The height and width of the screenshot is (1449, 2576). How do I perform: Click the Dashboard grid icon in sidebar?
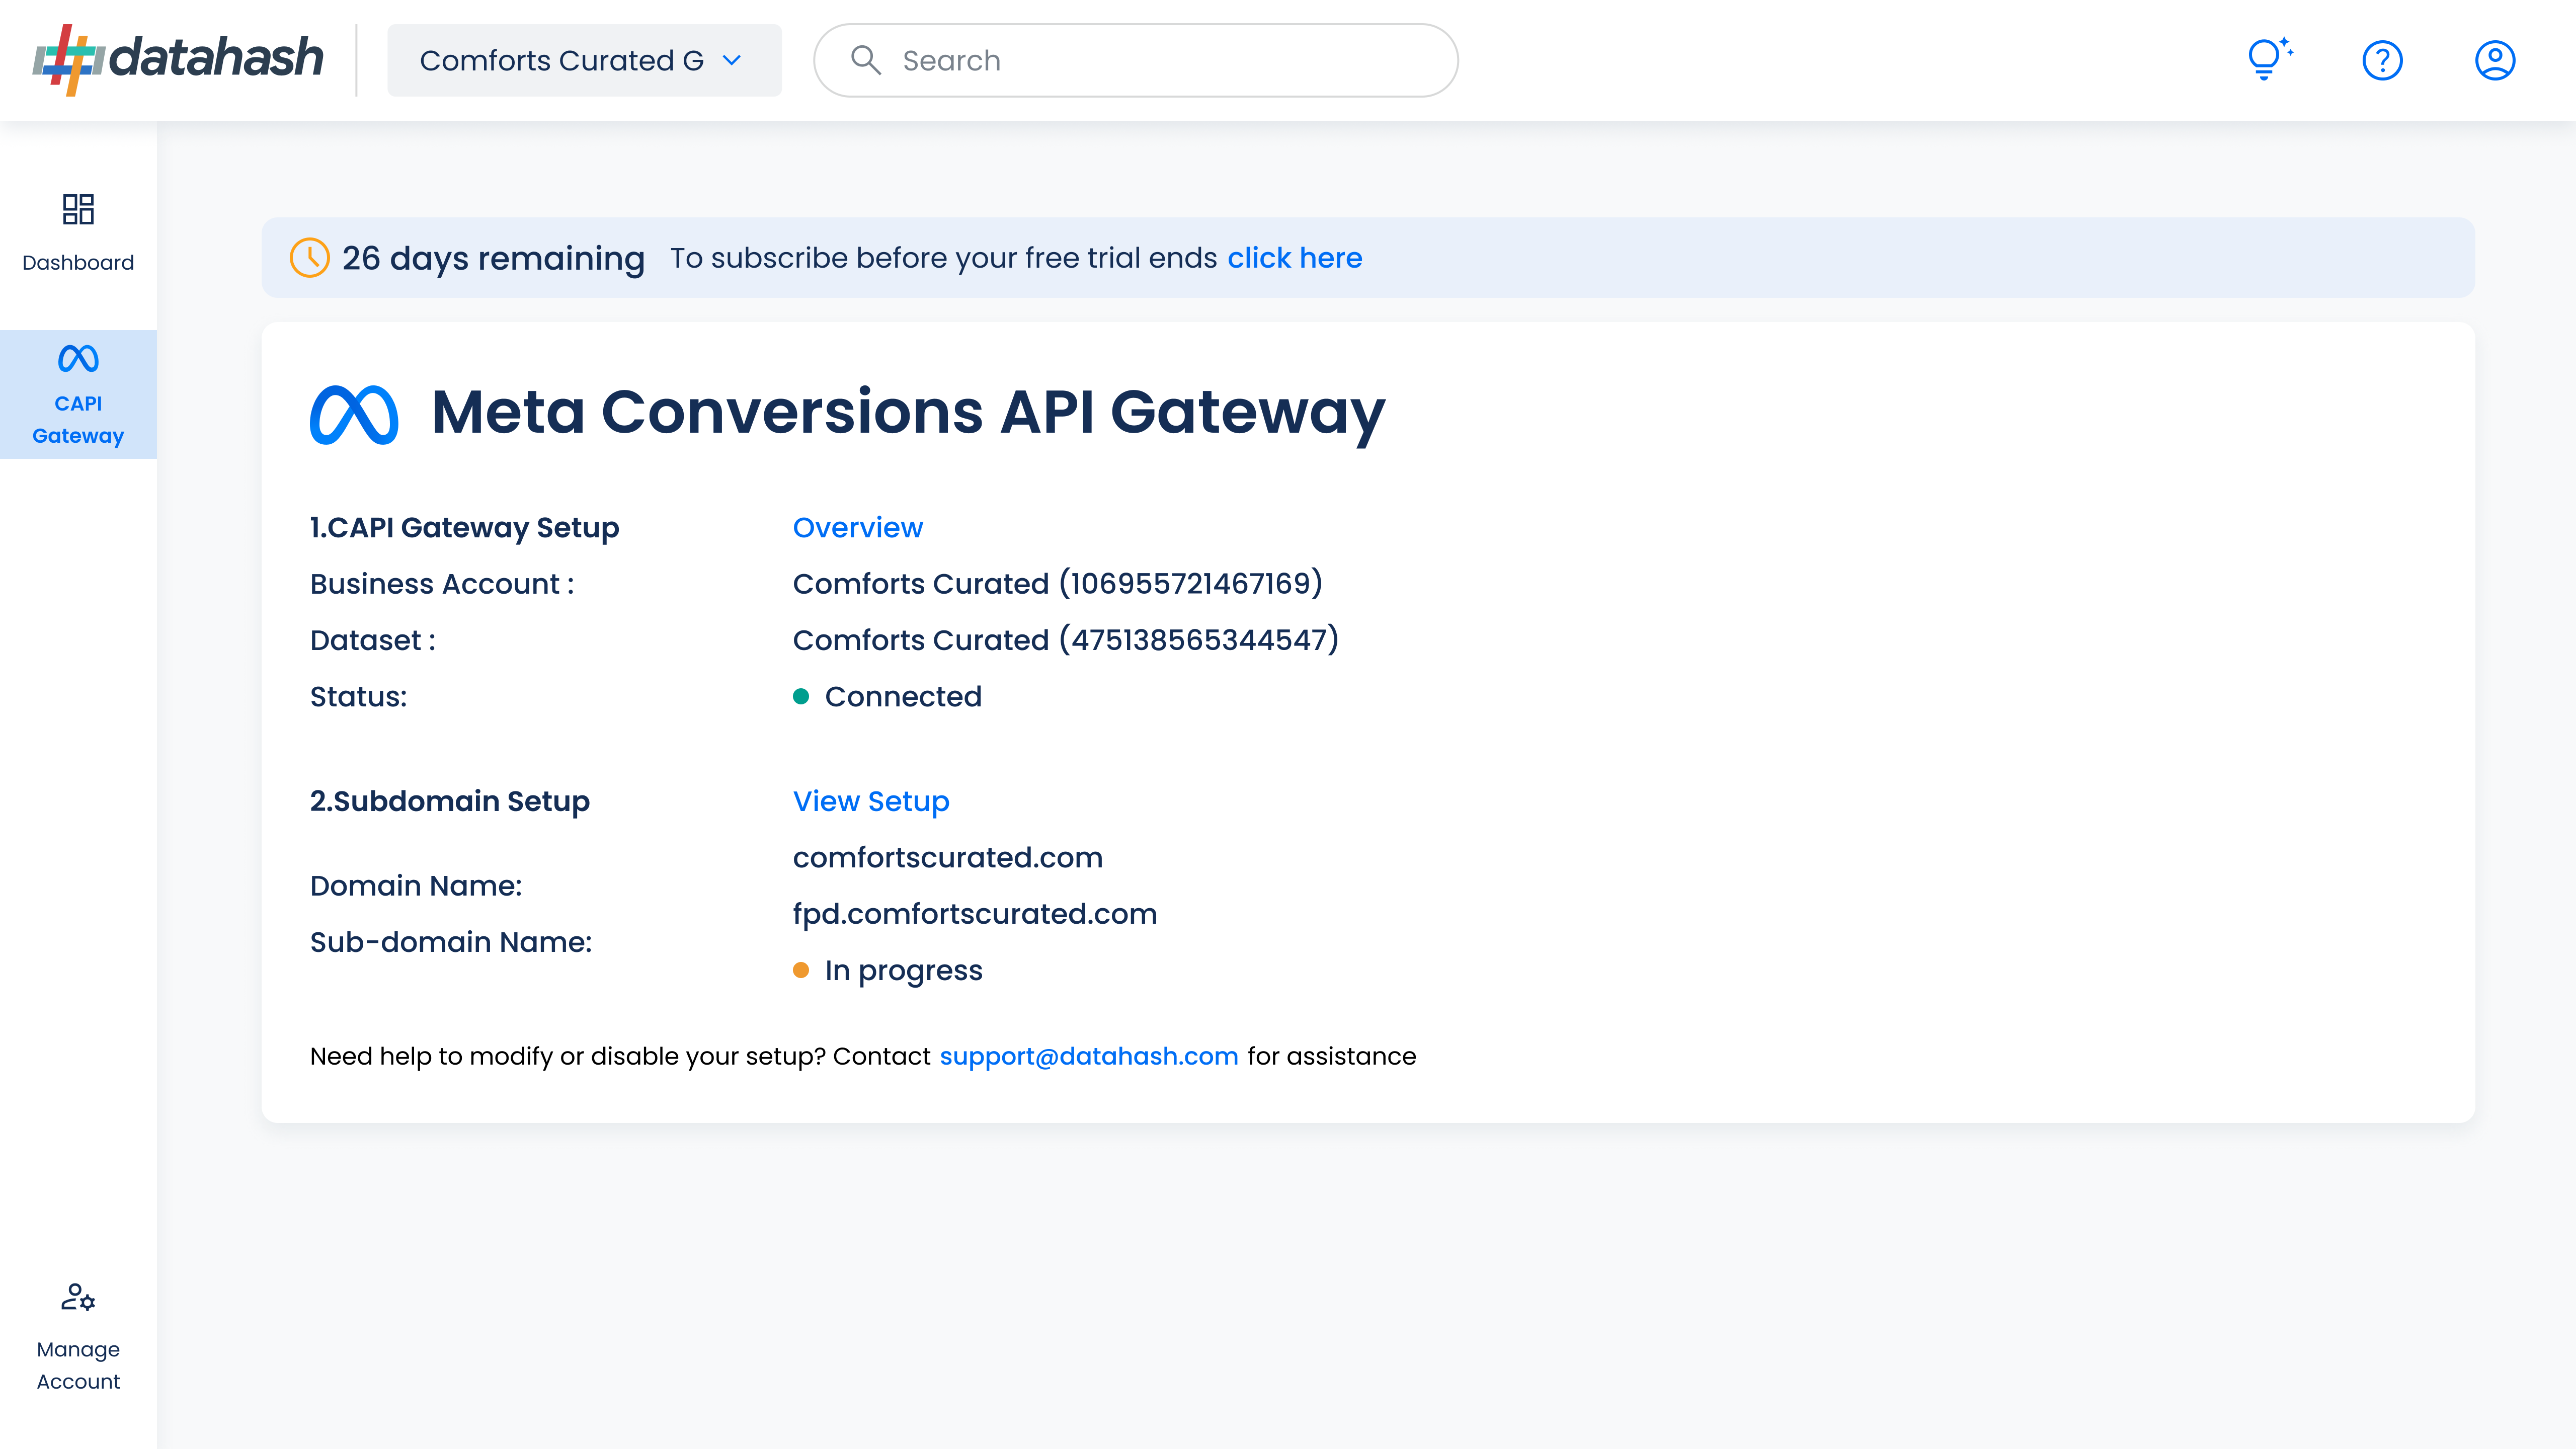tap(78, 209)
